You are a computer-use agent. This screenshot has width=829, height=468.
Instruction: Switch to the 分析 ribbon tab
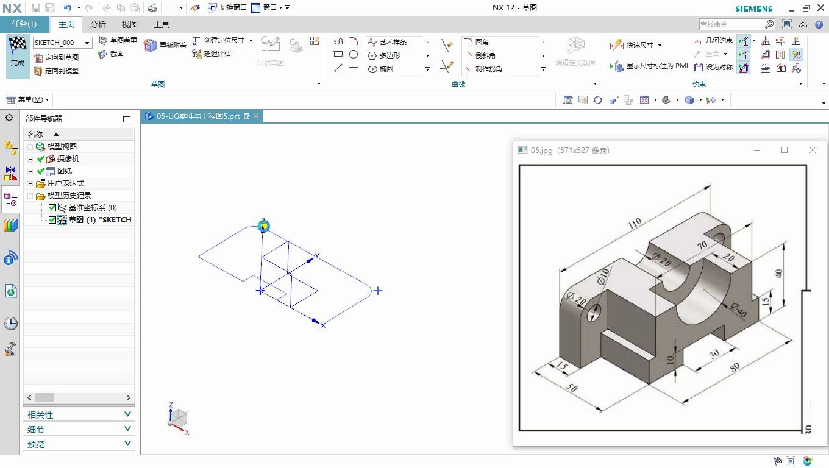click(x=98, y=24)
